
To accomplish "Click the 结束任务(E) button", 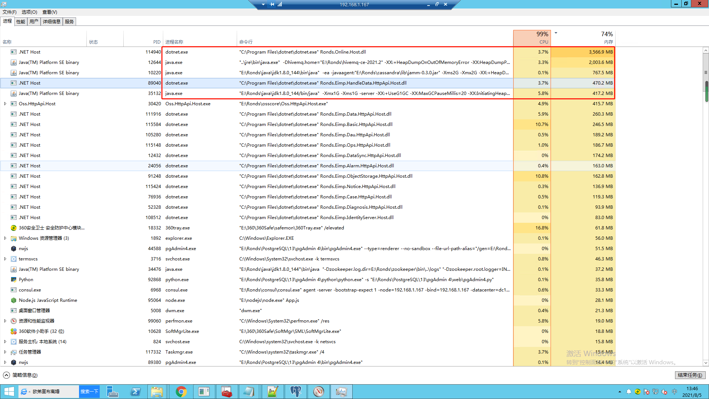I will [x=690, y=375].
